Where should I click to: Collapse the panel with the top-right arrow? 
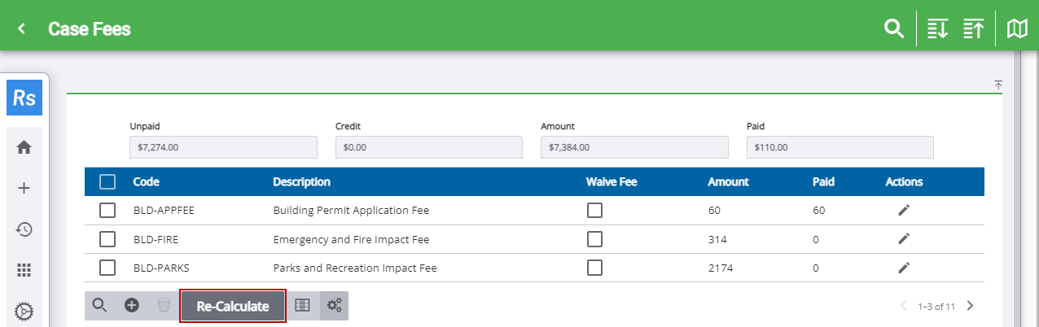click(998, 85)
